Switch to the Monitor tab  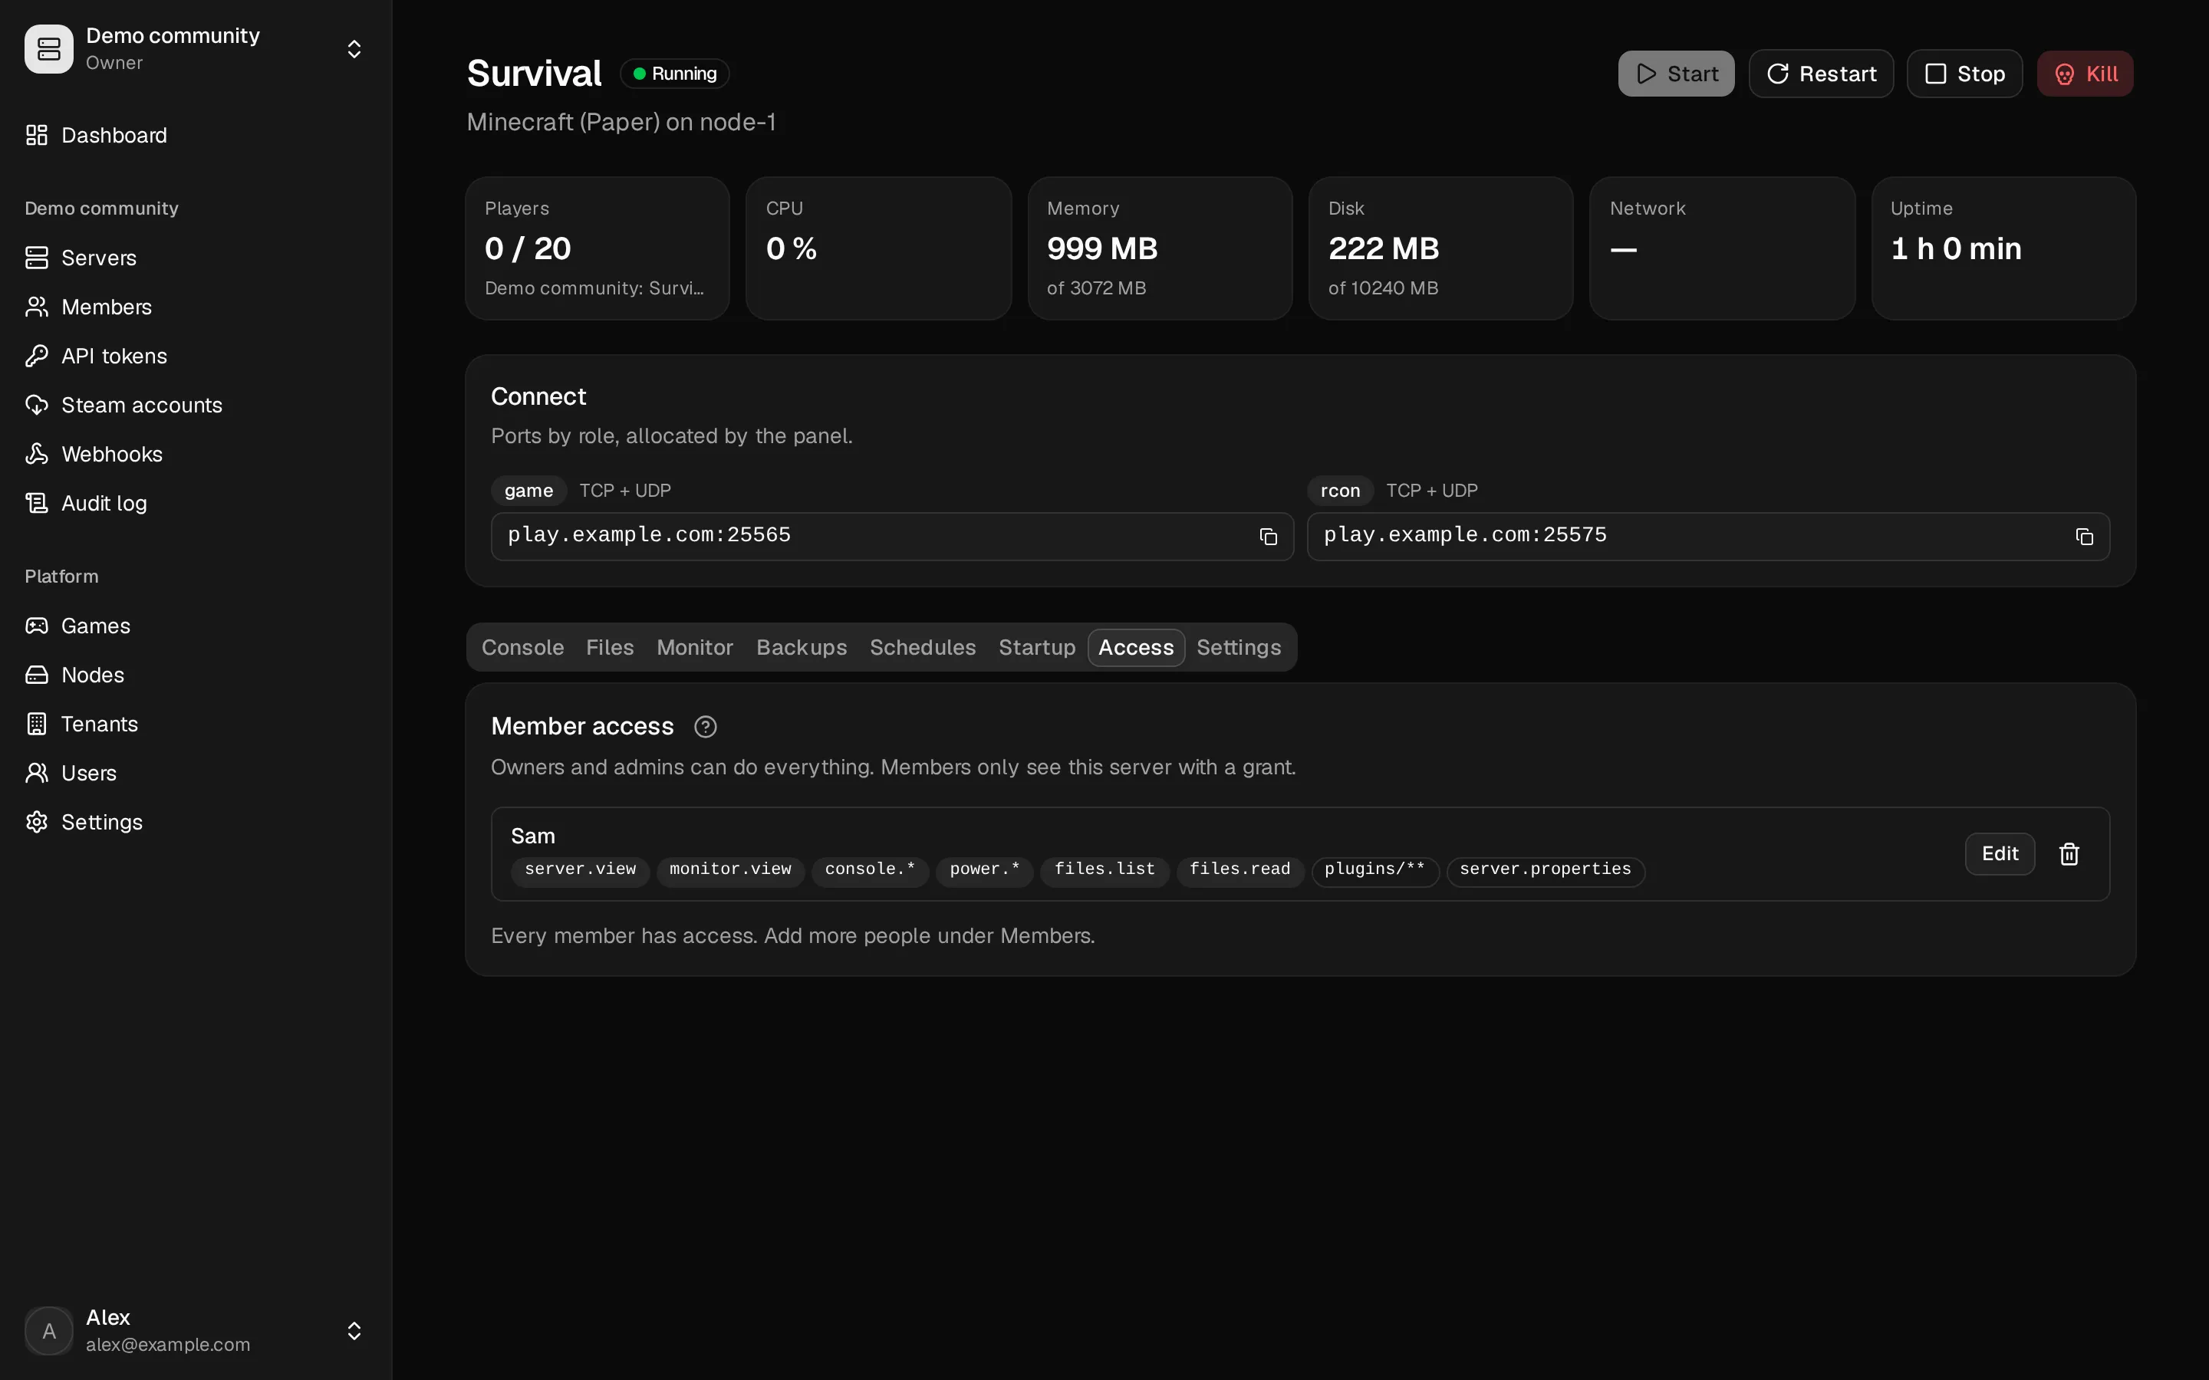[695, 647]
